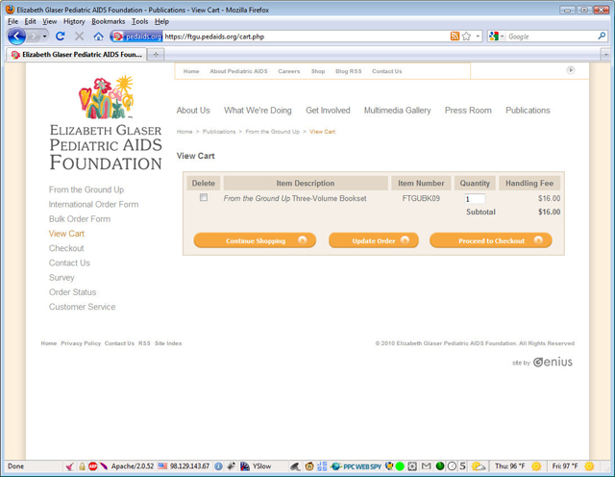Click the URL text in the address bar
This screenshot has height=477, width=615.
tap(214, 37)
